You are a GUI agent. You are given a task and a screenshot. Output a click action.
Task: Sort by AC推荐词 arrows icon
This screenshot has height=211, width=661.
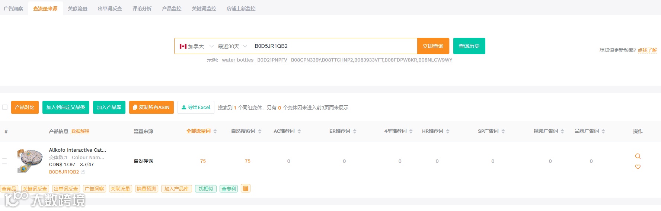299,131
